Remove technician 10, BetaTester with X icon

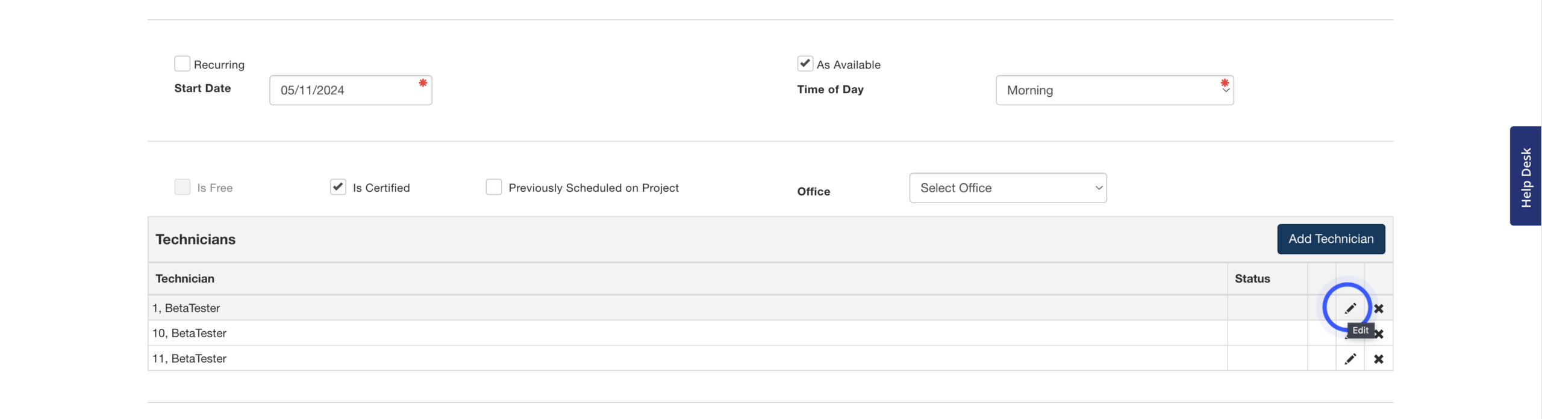1379,334
